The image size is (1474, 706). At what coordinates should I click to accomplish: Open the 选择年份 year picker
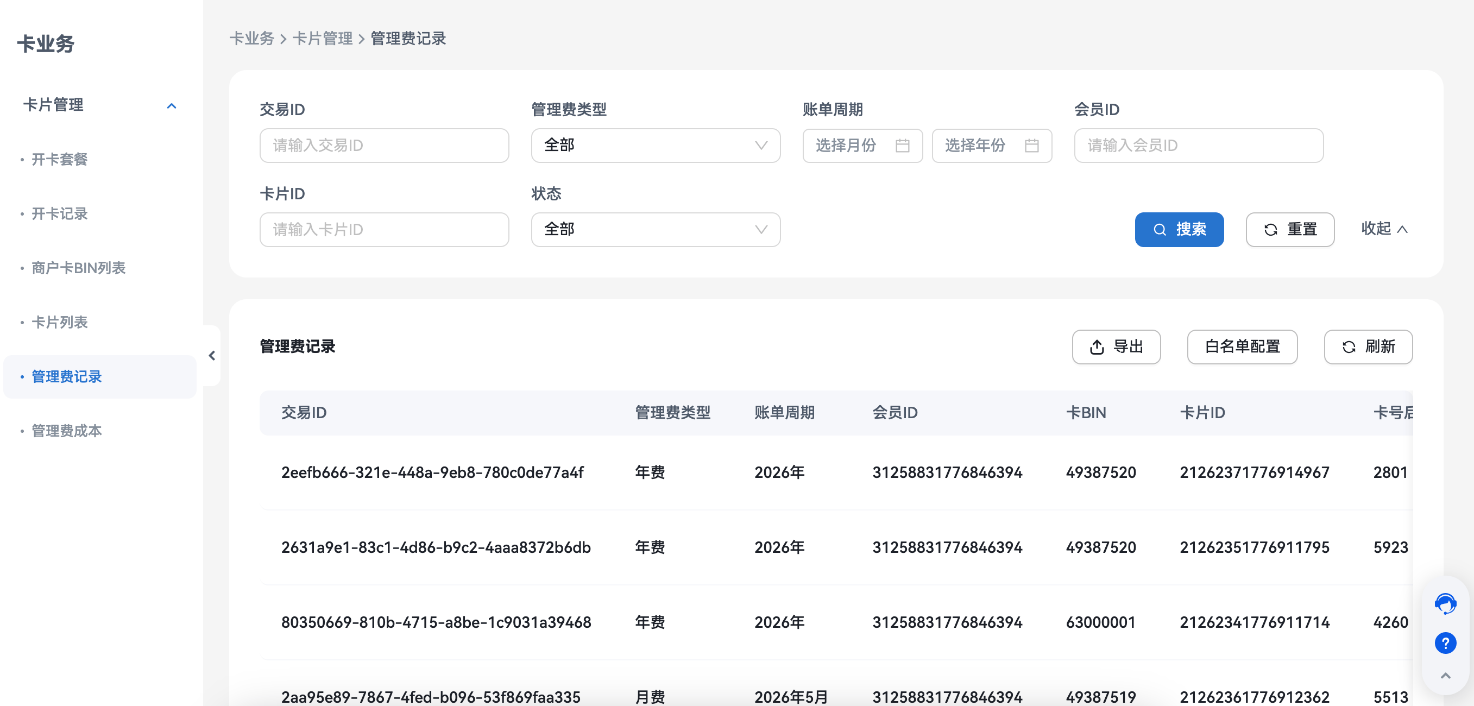coord(992,146)
